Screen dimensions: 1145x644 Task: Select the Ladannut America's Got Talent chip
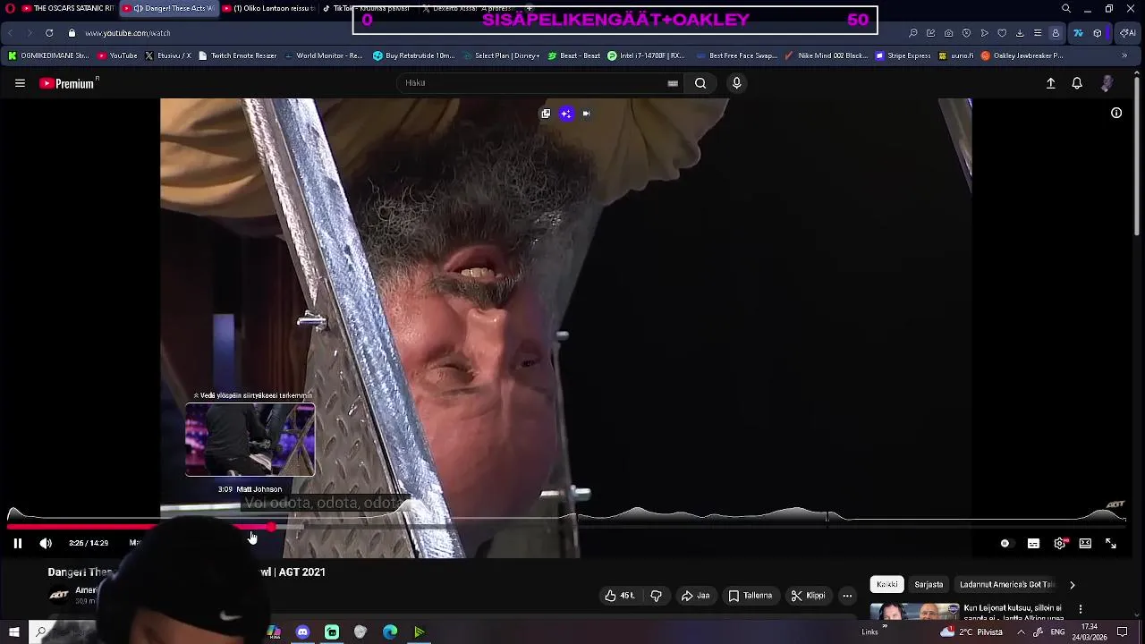click(1006, 584)
